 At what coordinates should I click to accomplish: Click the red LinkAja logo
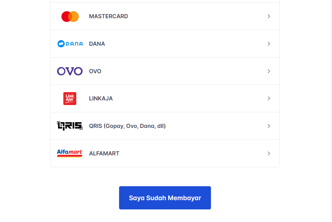tap(70, 98)
